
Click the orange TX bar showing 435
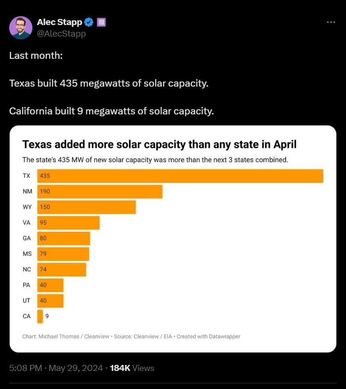point(180,176)
